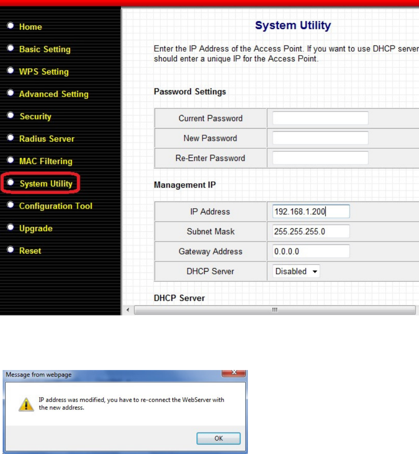Click the bullet icon beside Upgrade
This screenshot has height=454, width=419.
click(x=10, y=227)
